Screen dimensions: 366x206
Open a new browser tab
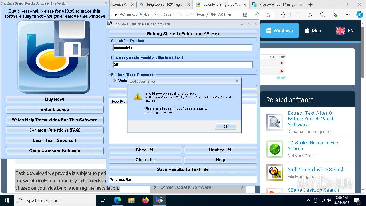click(x=311, y=5)
